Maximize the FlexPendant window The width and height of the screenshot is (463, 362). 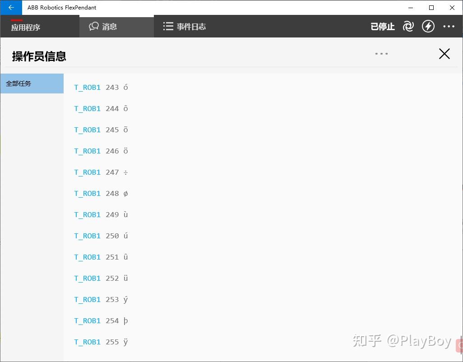[x=431, y=7]
